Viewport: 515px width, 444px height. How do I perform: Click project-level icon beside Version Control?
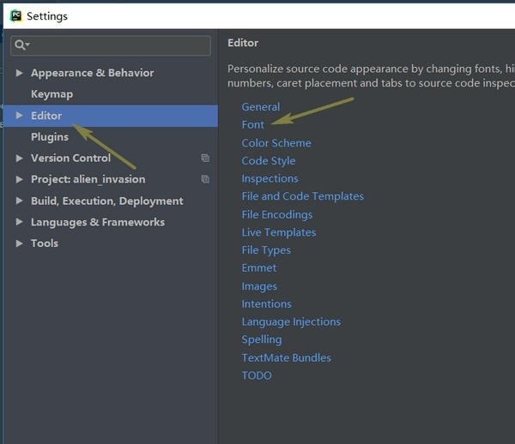coord(205,158)
